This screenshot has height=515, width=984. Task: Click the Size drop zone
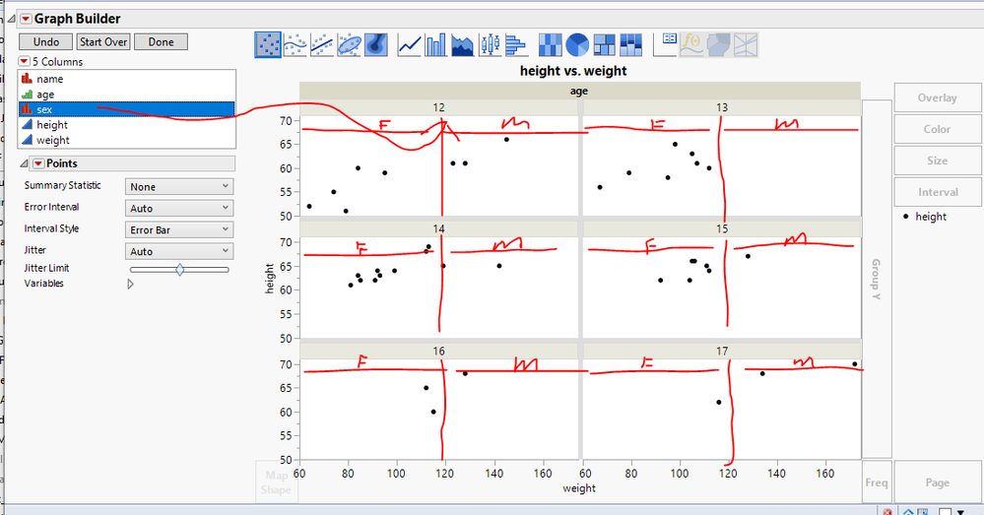coord(938,161)
